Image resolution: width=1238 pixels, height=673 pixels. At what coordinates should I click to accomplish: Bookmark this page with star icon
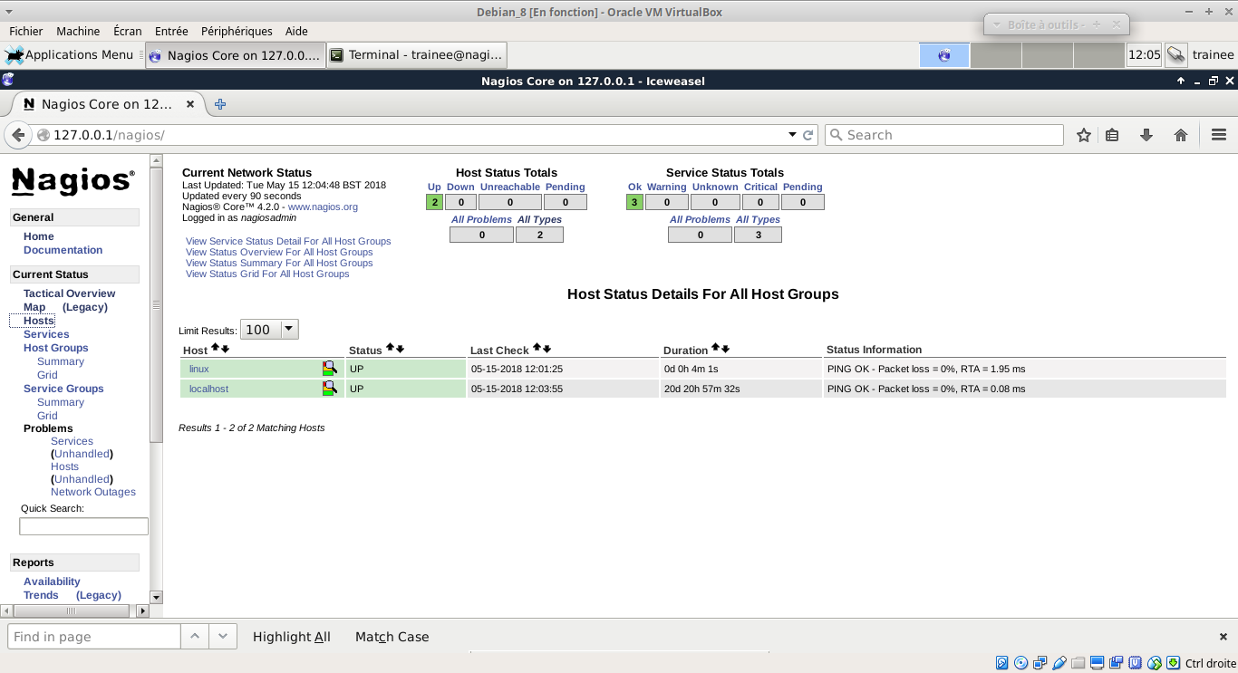[1084, 135]
